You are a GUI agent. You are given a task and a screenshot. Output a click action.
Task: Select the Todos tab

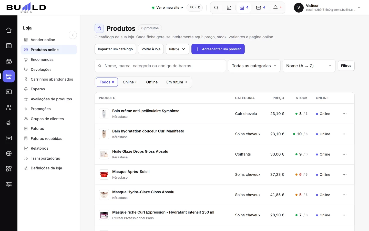coord(107,82)
